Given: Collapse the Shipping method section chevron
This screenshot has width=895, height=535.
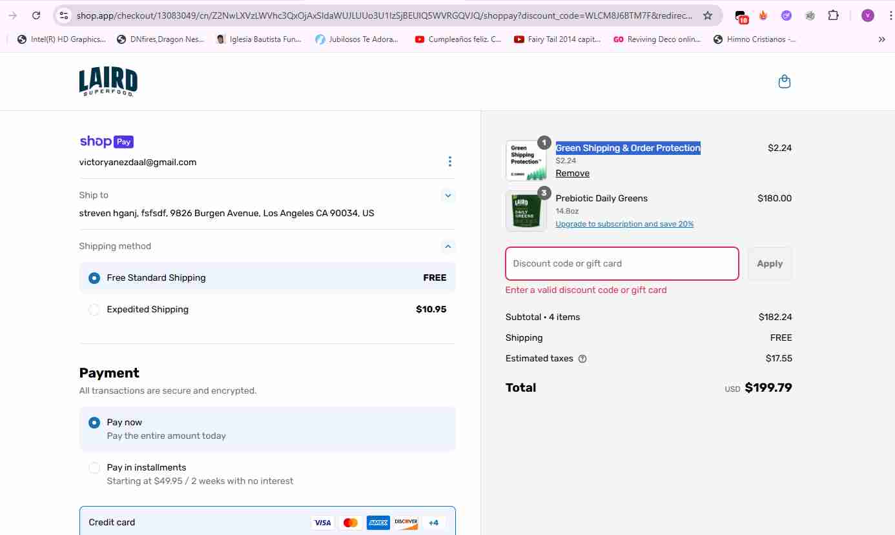Looking at the screenshot, I should pos(448,246).
